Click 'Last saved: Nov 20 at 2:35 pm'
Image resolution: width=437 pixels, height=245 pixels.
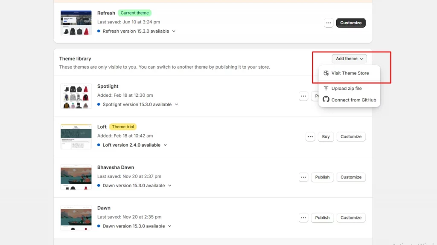pyautogui.click(x=129, y=217)
